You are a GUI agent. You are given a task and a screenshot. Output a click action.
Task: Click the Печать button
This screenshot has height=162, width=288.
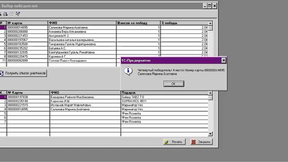pos(174,142)
